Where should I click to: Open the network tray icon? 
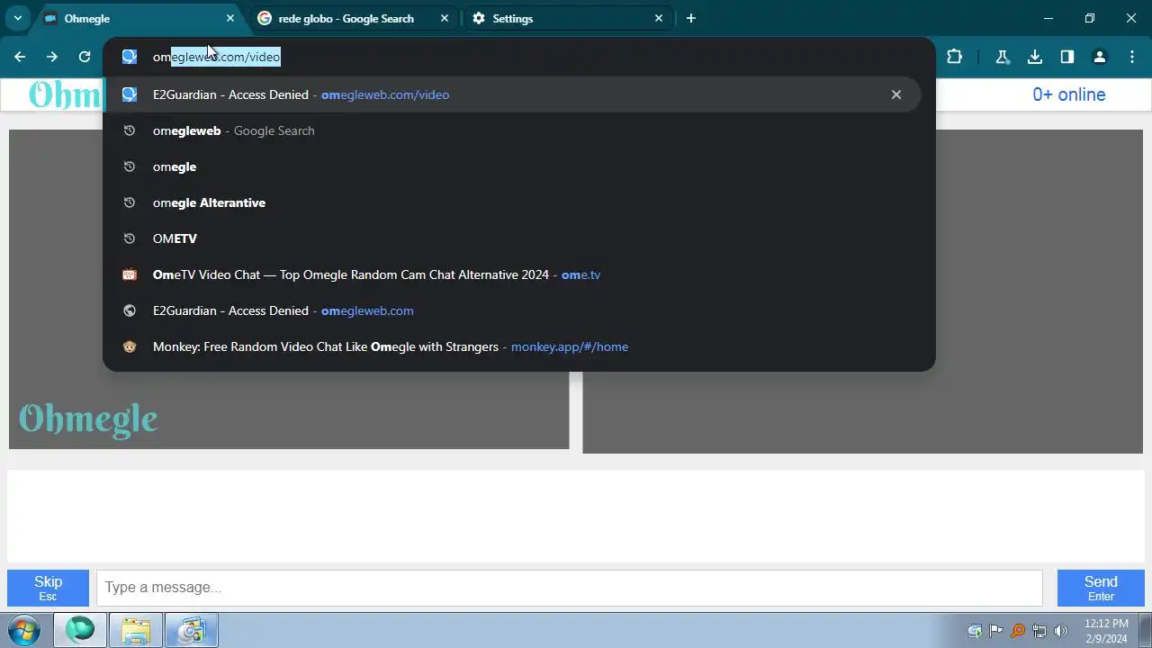1039,631
